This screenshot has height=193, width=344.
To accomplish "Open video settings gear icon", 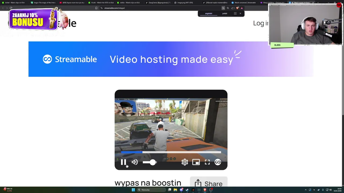I will [x=185, y=162].
